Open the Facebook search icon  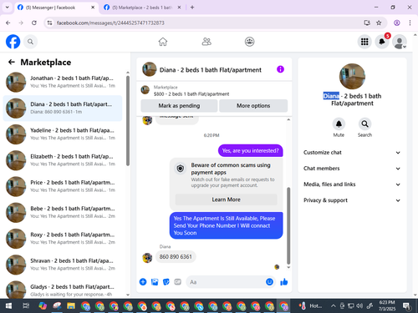tap(30, 42)
